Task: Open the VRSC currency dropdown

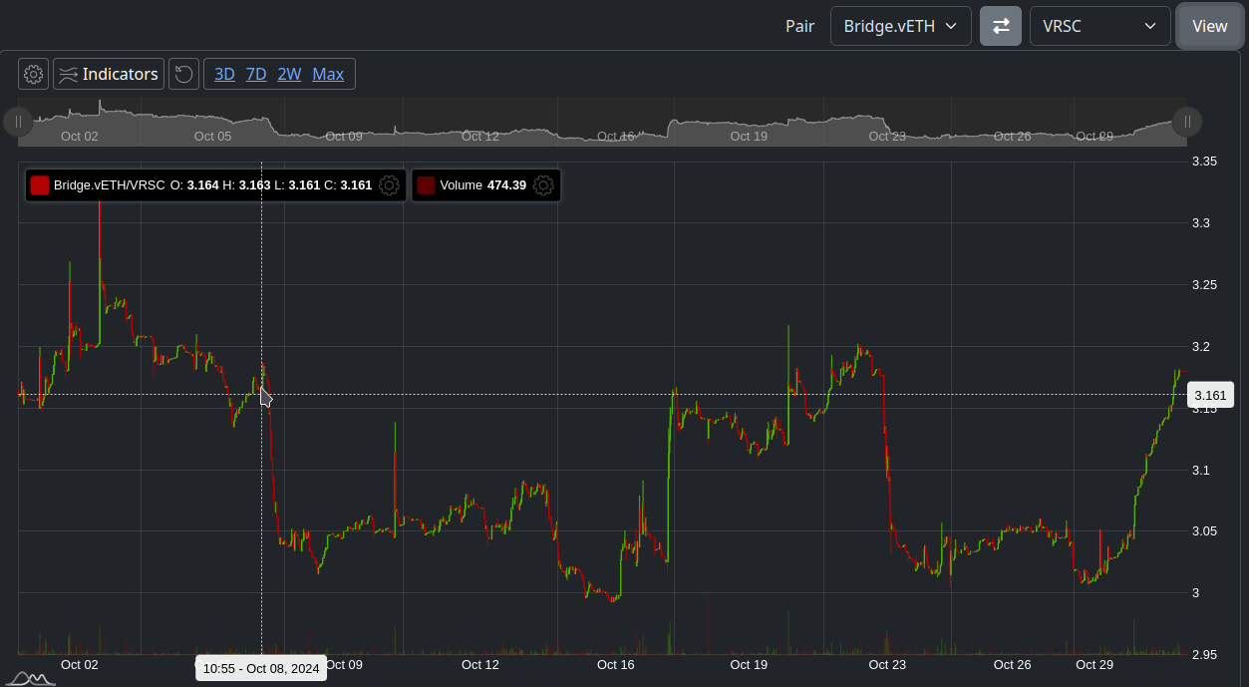Action: 1099,26
